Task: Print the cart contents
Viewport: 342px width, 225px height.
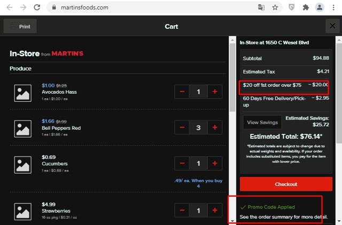Action: tap(20, 26)
